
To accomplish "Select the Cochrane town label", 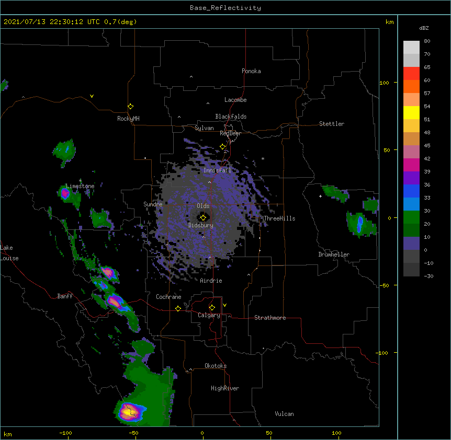I will (168, 297).
